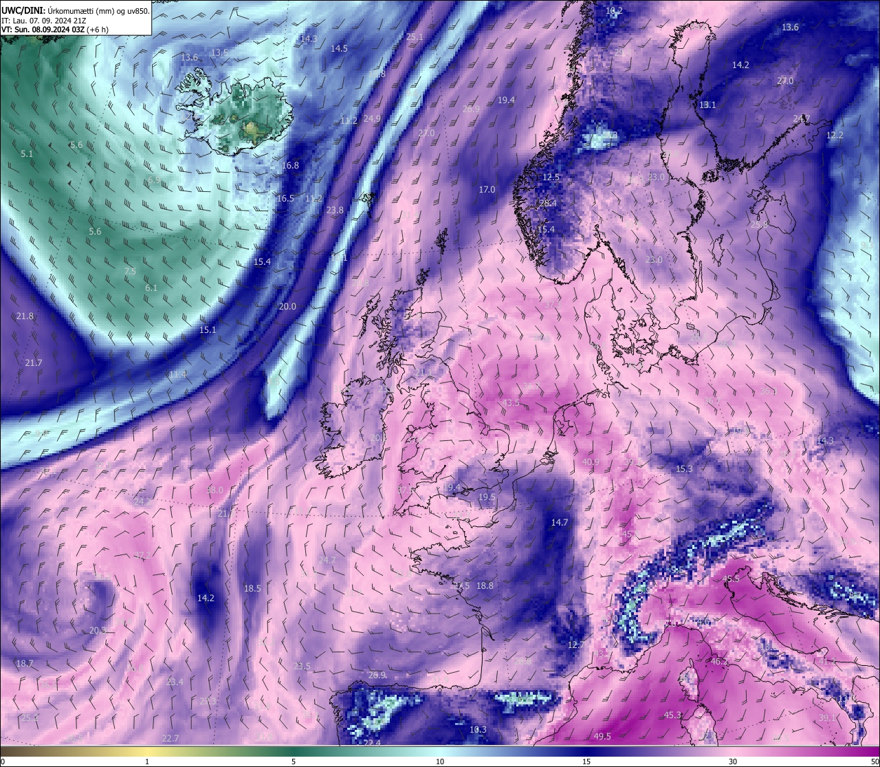Click the 21.8 value at the left edge
Screen dimensions: 880x767
(x=25, y=316)
